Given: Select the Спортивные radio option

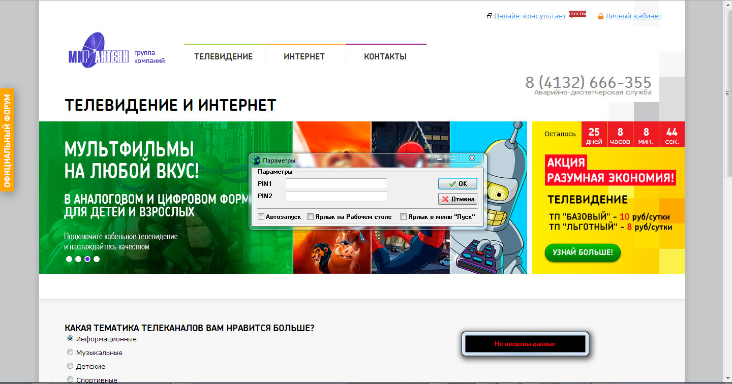Looking at the screenshot, I should pos(70,379).
